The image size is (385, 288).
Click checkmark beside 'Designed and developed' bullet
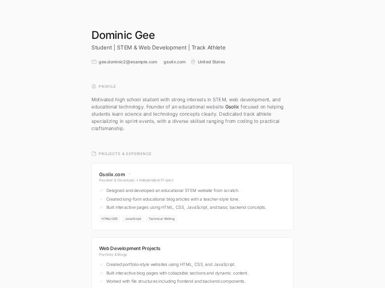(x=101, y=191)
